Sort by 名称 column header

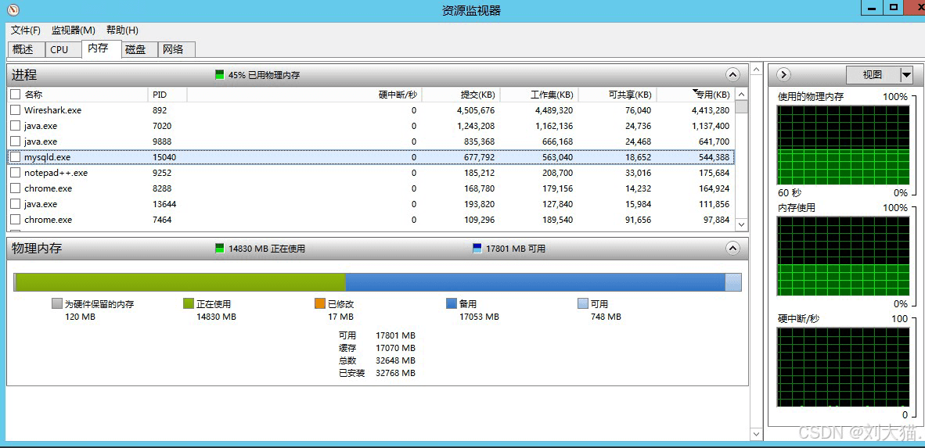(x=77, y=95)
